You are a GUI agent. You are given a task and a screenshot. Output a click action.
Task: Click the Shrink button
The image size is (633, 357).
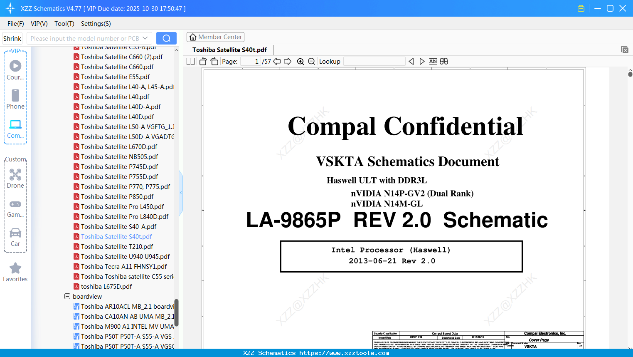pyautogui.click(x=12, y=38)
